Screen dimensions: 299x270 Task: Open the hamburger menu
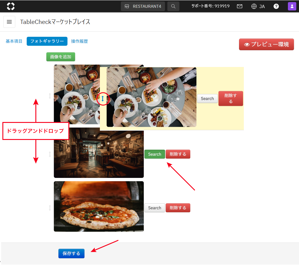tap(9, 22)
